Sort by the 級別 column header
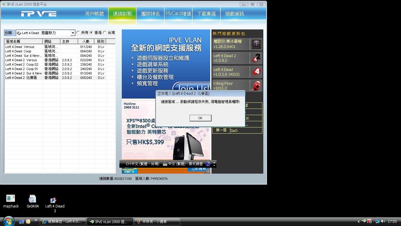401x226 pixels. [x=100, y=41]
